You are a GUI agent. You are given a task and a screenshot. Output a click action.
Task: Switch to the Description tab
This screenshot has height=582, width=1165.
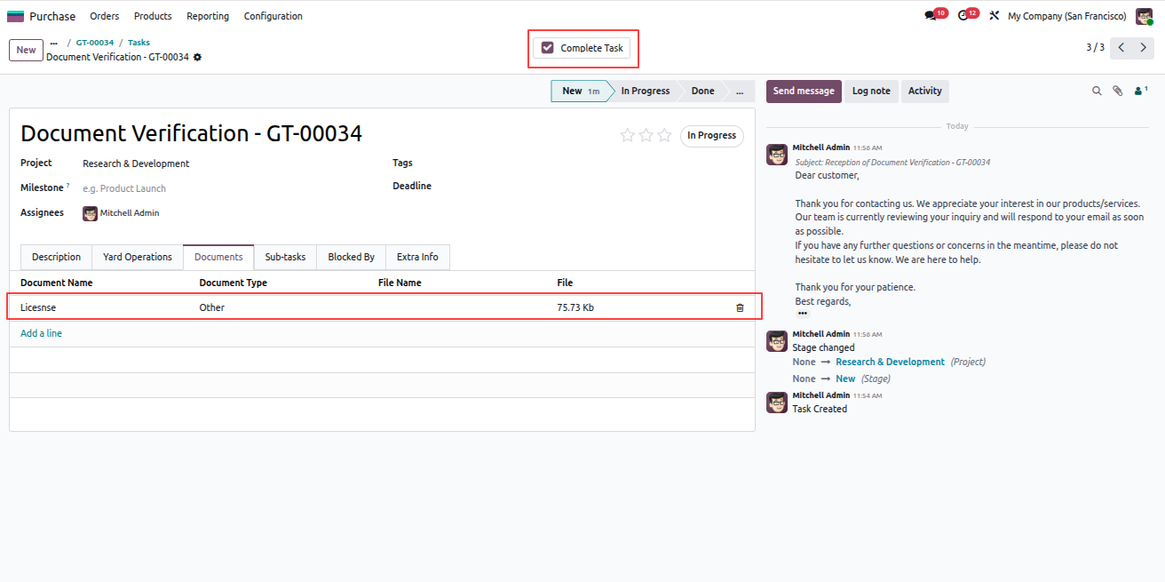(x=56, y=257)
